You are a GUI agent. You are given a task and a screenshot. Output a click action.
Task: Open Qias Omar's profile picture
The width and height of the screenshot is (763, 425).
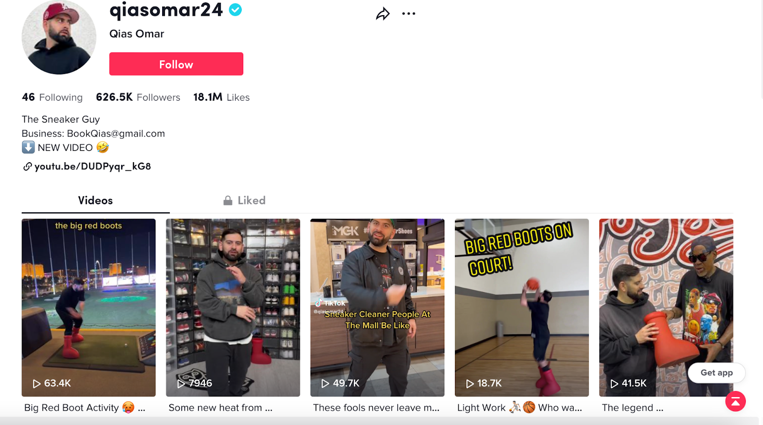59,37
